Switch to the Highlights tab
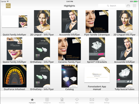 click(x=32, y=101)
